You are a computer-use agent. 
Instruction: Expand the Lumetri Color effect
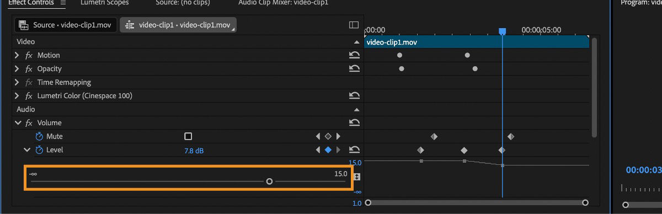click(17, 96)
